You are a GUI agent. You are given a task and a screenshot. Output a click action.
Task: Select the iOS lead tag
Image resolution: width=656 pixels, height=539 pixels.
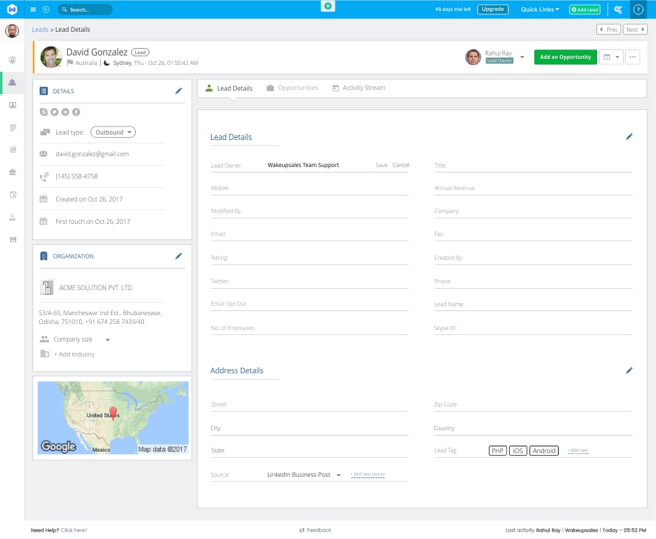coord(518,450)
